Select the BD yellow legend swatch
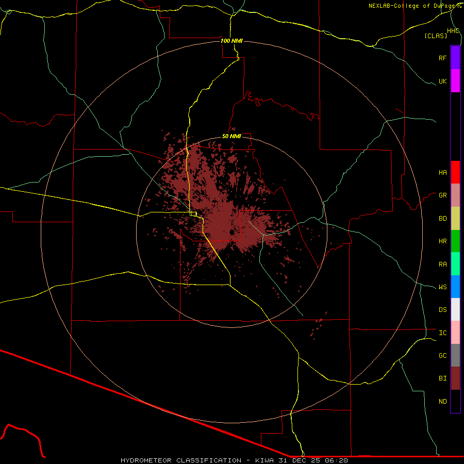The height and width of the screenshot is (464, 464). coord(455,219)
